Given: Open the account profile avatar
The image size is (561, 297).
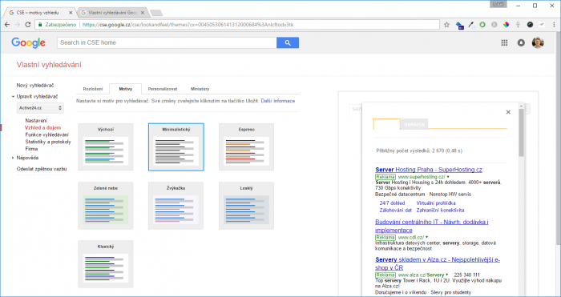Looking at the screenshot, I should point(538,42).
